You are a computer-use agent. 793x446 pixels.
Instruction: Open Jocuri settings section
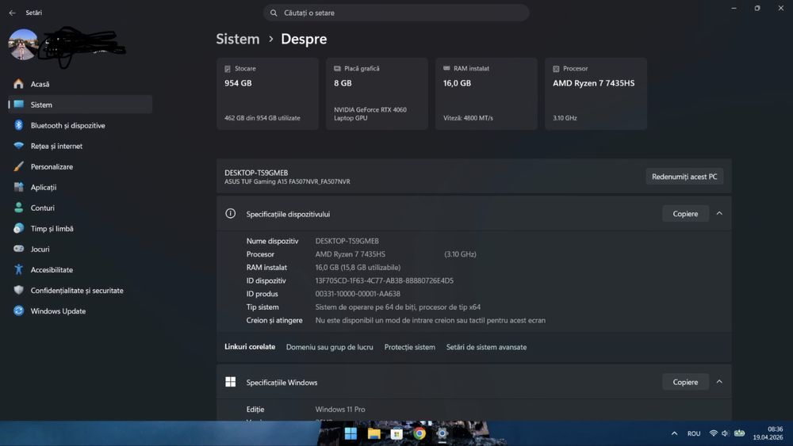point(80,249)
